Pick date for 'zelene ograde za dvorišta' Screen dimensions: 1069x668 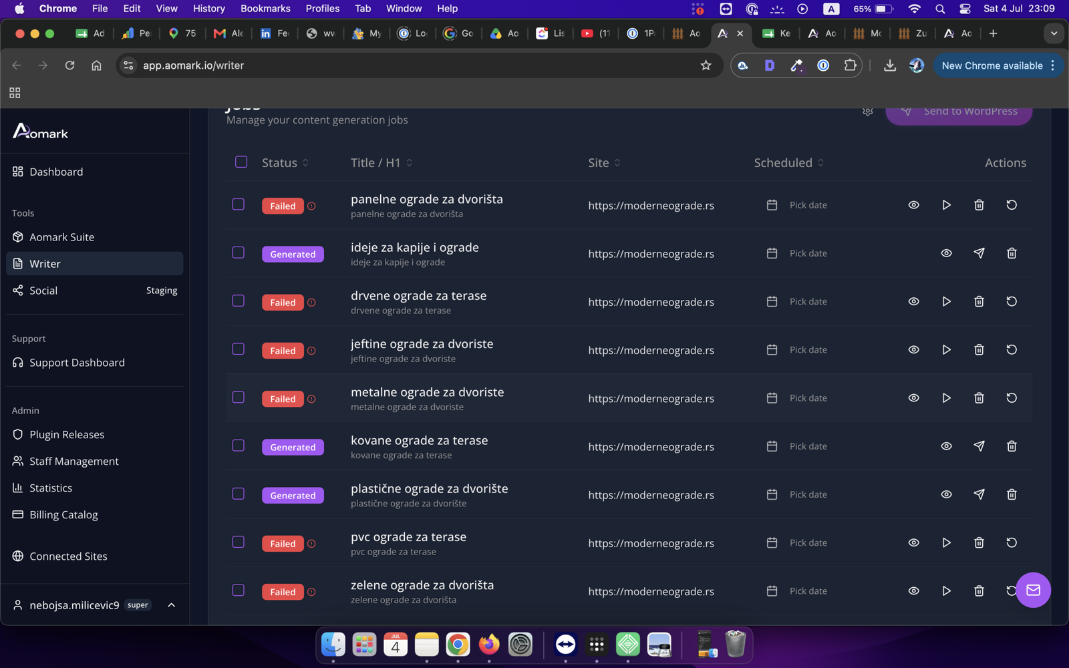point(797,591)
